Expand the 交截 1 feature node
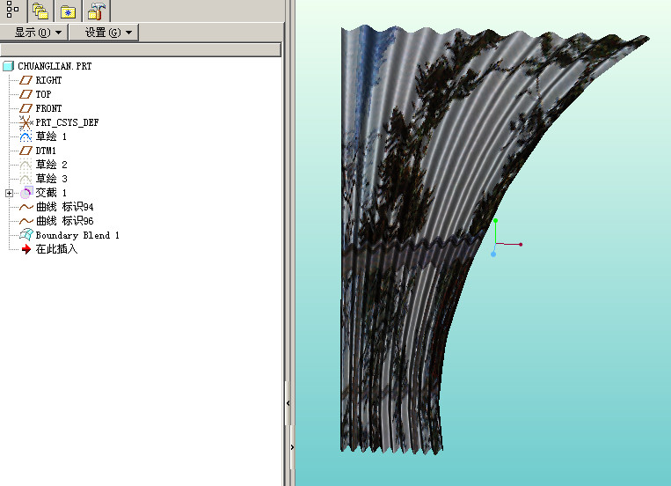The width and height of the screenshot is (671, 486). (9, 194)
